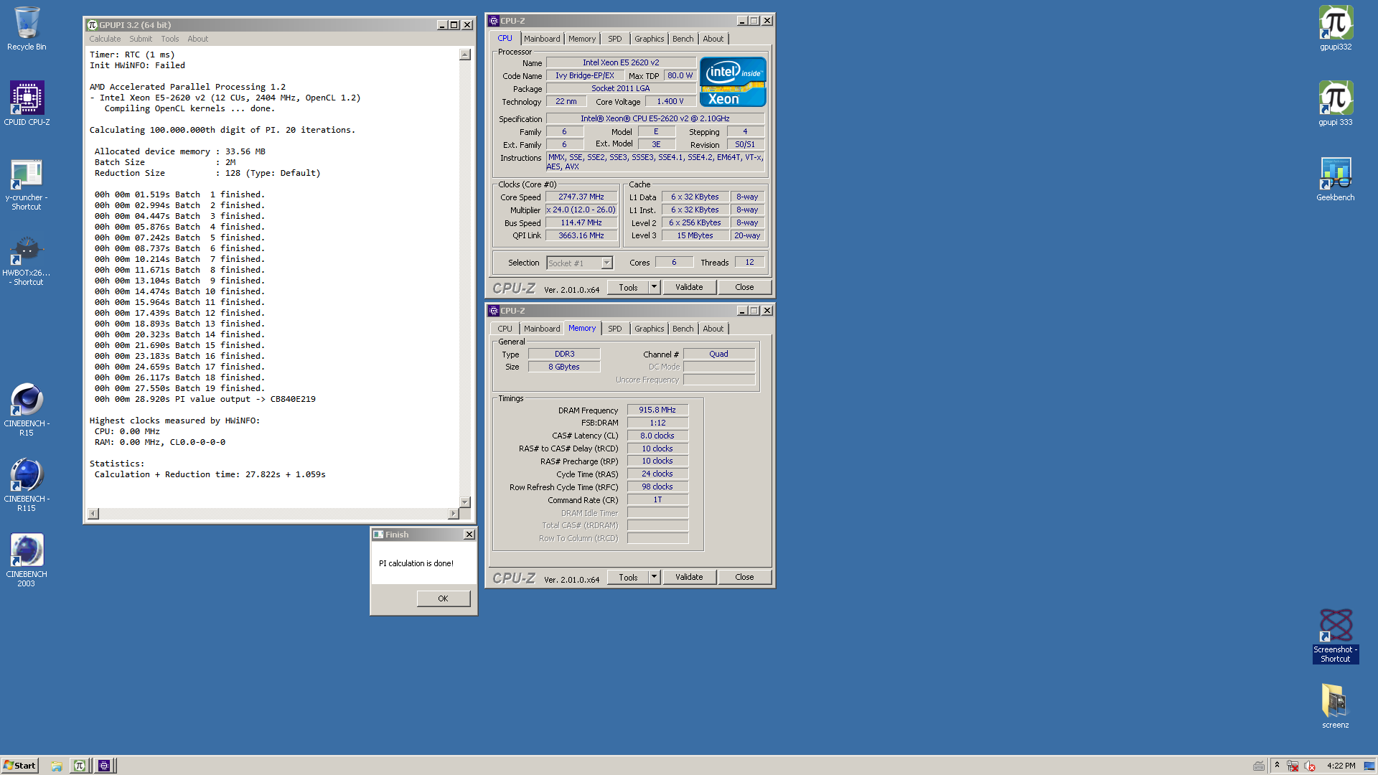Click GPUPI vertical scrollbar down arrow
The width and height of the screenshot is (1378, 775).
click(465, 502)
